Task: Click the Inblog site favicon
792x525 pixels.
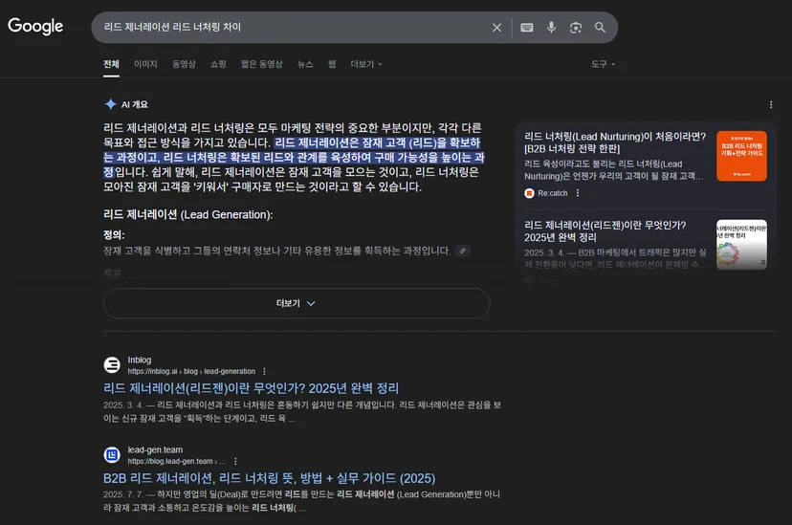Action: 112,364
